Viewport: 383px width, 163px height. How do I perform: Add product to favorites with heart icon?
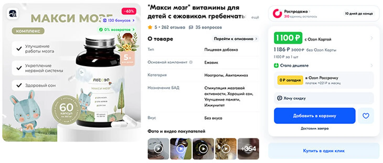click(366, 116)
